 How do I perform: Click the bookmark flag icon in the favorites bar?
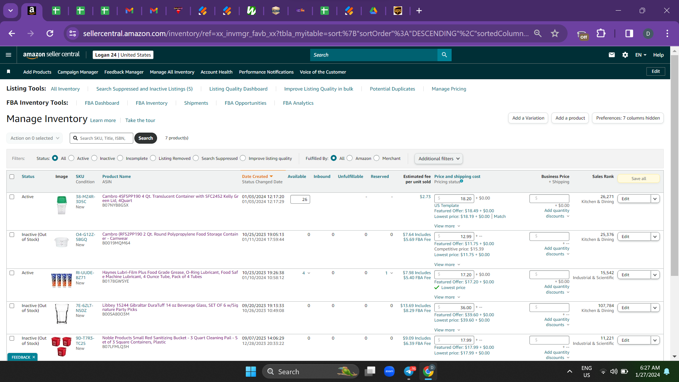(8, 71)
